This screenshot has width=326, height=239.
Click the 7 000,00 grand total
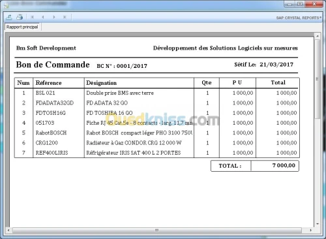point(284,165)
